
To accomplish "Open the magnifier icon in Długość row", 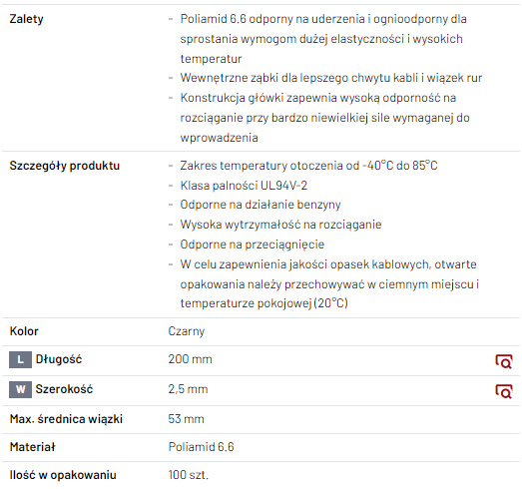I will tap(504, 361).
